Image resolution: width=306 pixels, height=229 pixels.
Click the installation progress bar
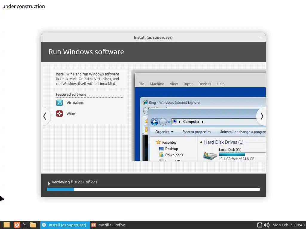click(x=153, y=189)
